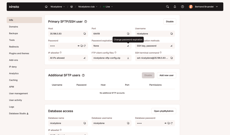
Task: Click the Password expiration None field
Action: 112,46
